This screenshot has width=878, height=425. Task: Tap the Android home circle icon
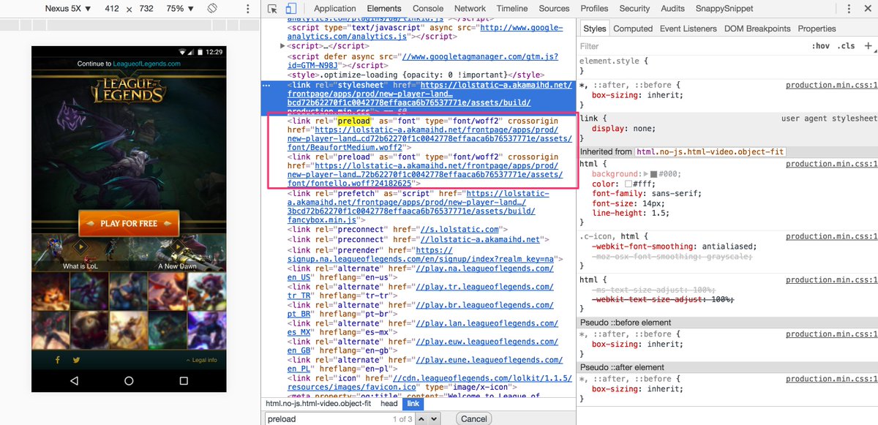[x=129, y=380]
